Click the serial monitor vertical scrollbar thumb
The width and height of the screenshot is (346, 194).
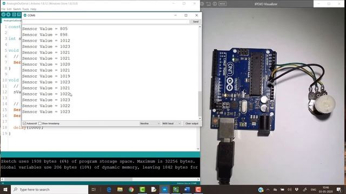(x=199, y=103)
